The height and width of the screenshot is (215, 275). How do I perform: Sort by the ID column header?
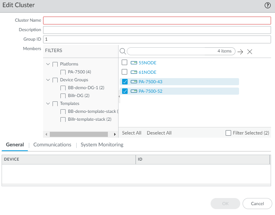203,159
